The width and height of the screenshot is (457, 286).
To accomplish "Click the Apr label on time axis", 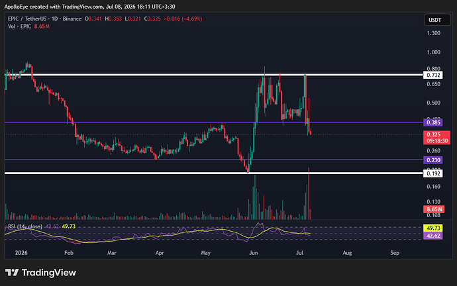I will (160, 253).
